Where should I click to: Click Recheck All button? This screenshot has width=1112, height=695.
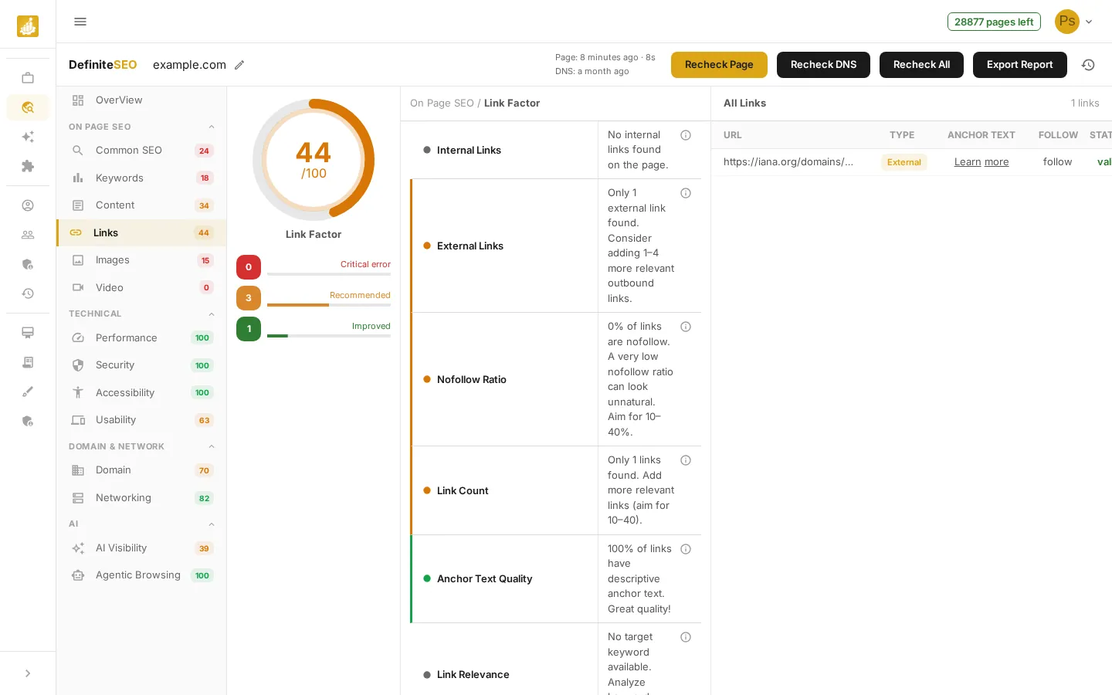(921, 65)
